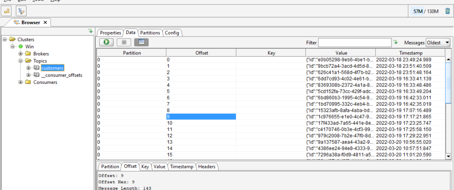
Task: Click the green arrow above the cluster tree
Action: (x=90, y=30)
